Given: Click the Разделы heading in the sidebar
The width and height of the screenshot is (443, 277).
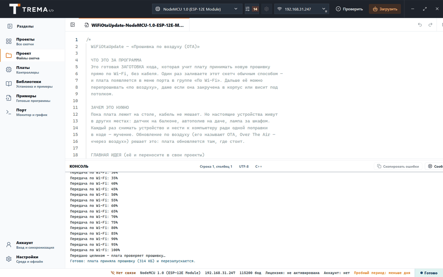Looking at the screenshot, I should tap(25, 26).
